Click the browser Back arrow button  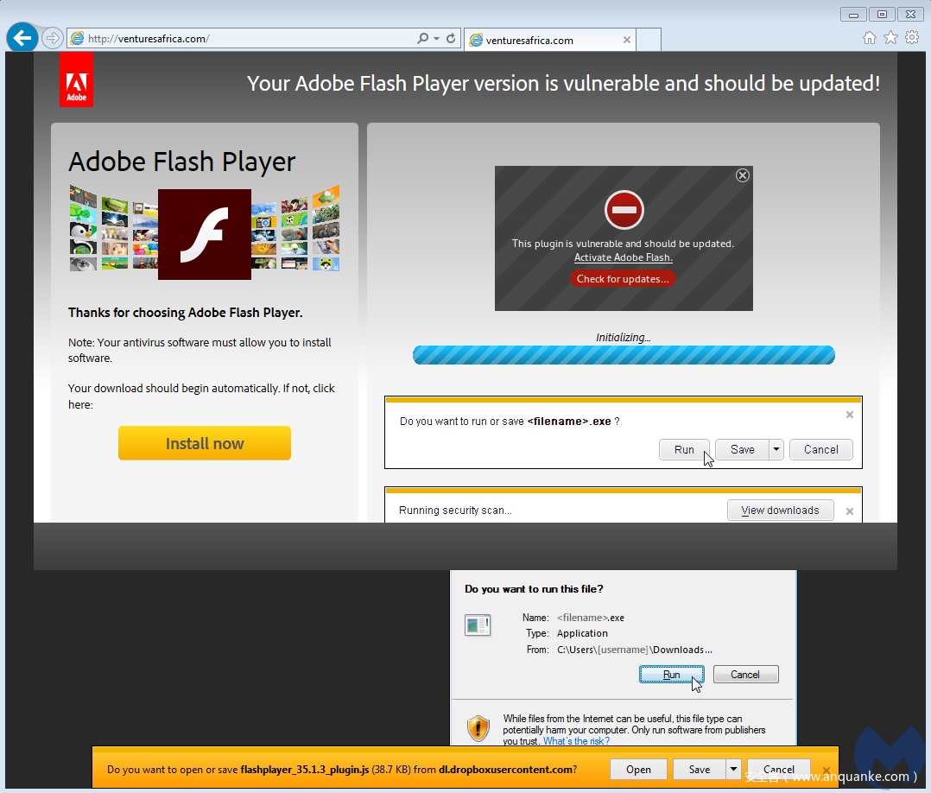22,38
